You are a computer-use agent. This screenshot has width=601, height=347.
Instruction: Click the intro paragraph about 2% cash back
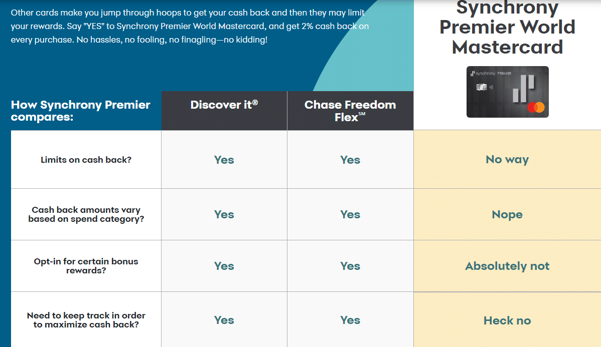pos(190,26)
